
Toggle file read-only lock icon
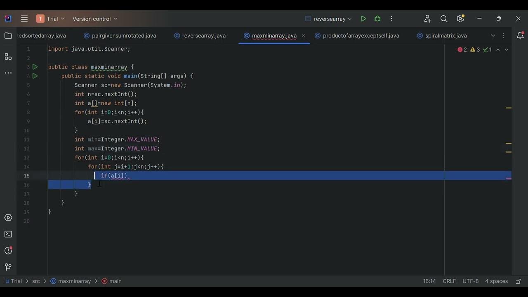518,281
